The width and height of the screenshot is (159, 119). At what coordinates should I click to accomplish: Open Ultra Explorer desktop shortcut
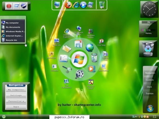coord(104,68)
